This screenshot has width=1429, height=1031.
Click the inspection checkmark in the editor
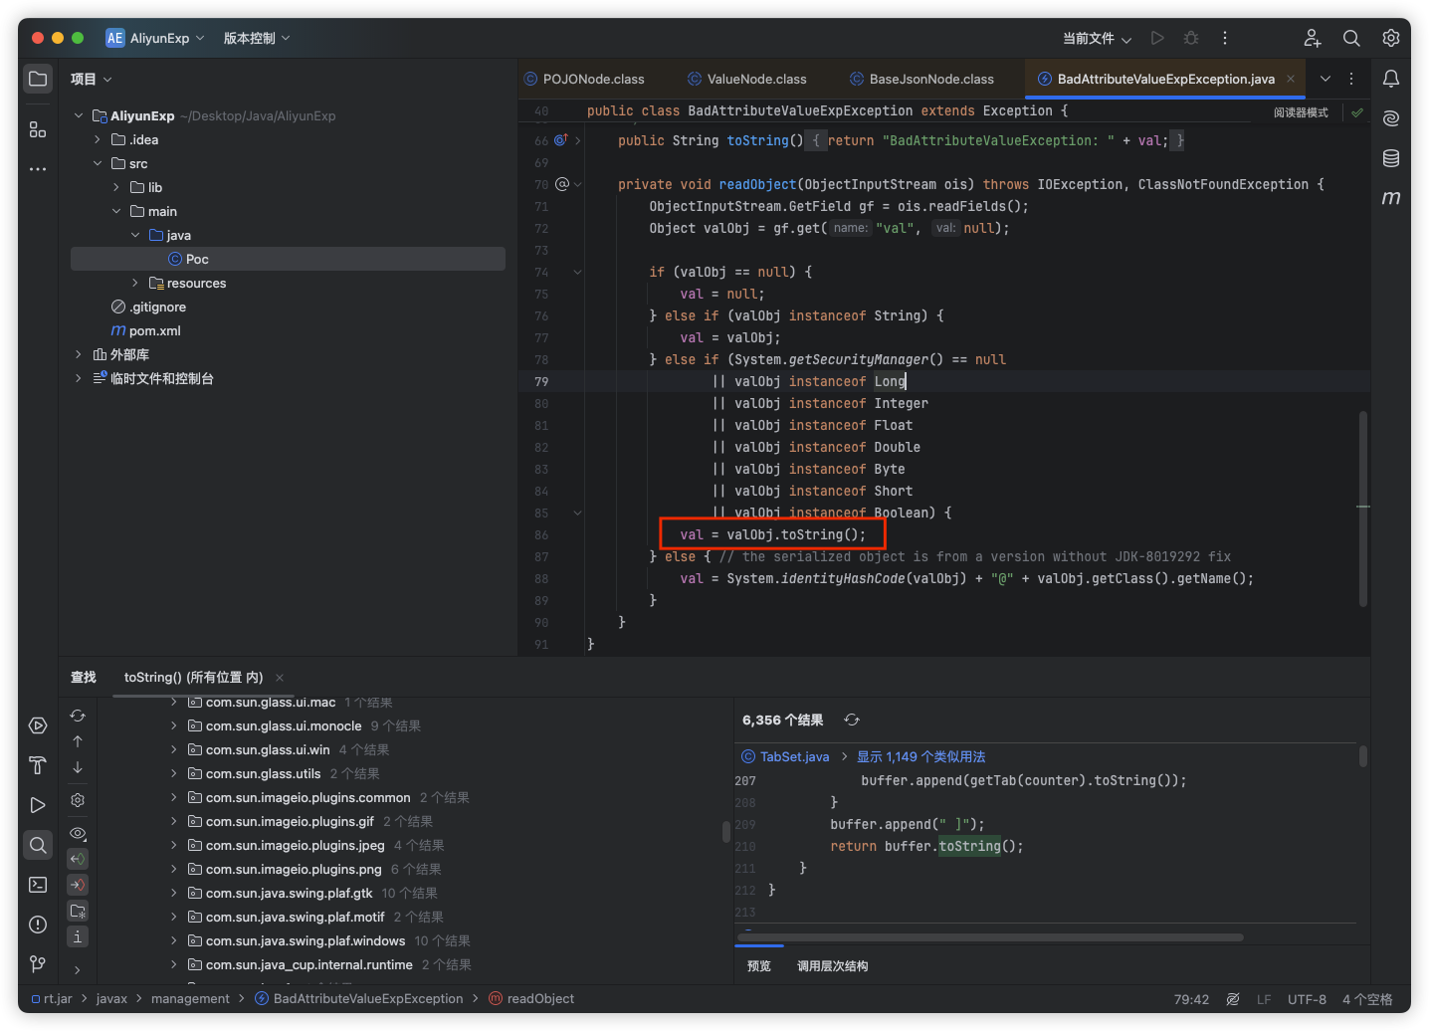pyautogui.click(x=1357, y=112)
